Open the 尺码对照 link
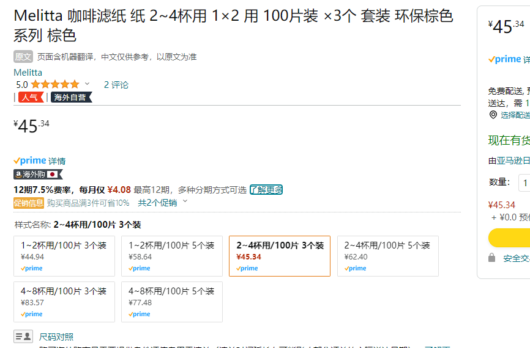Viewport: 530px width, 348px height. (x=56, y=337)
